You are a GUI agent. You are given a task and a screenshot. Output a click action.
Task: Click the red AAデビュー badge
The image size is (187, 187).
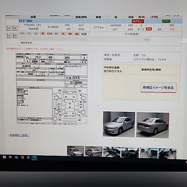point(138,21)
